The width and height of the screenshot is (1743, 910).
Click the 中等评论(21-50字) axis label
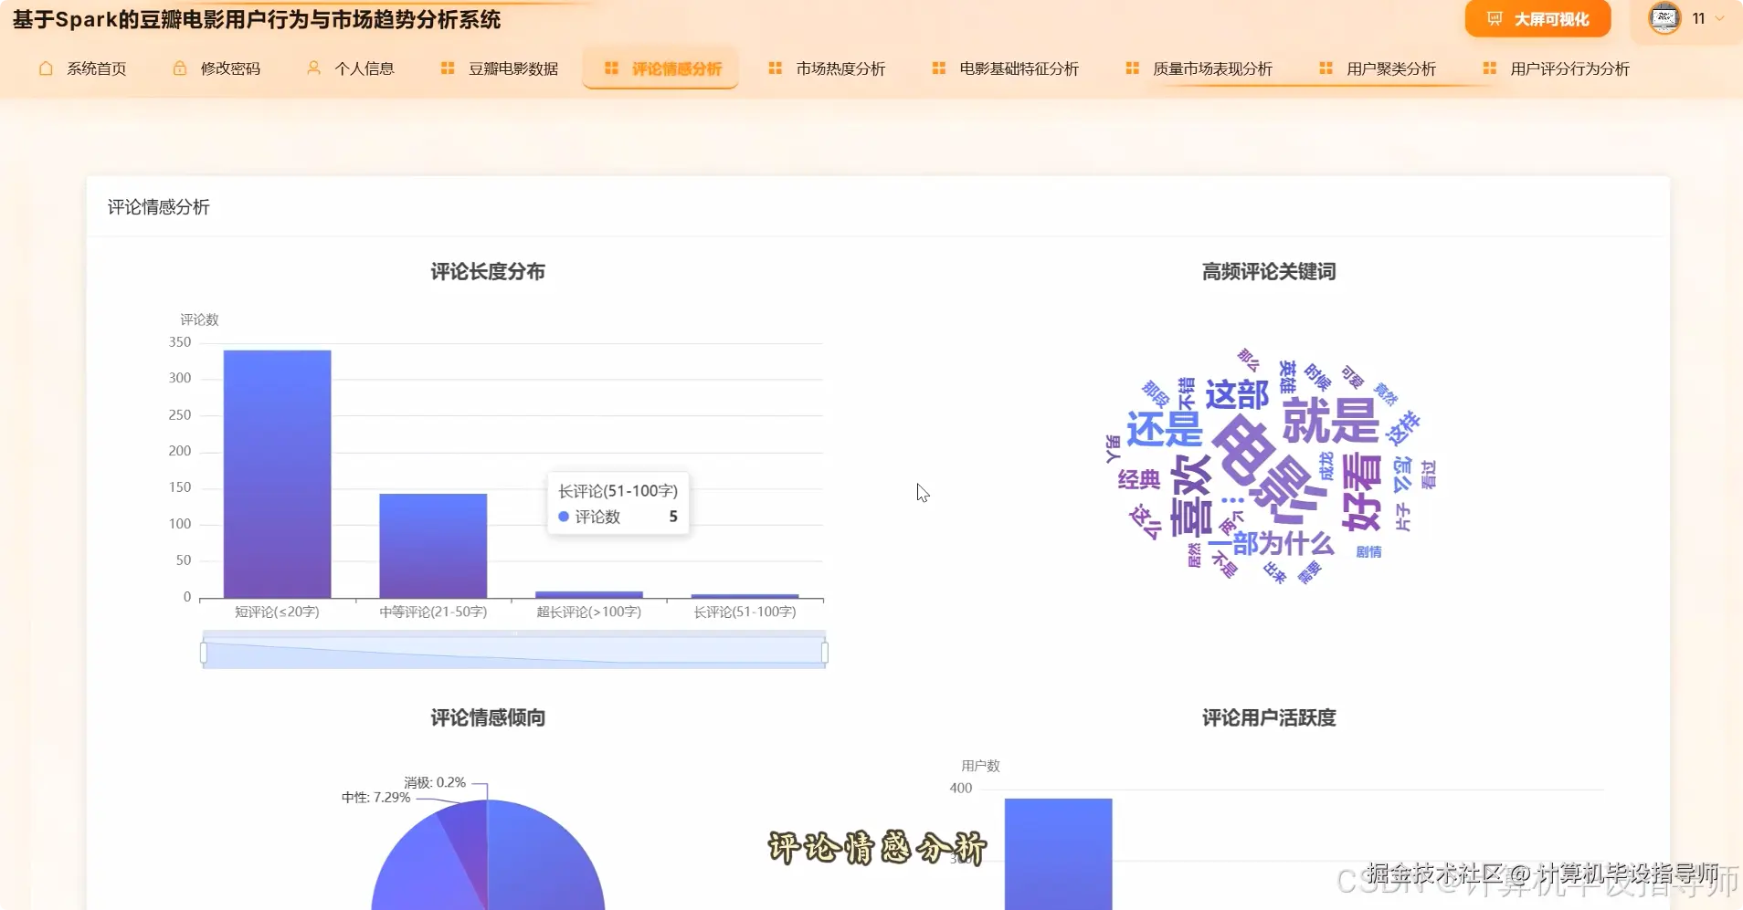click(433, 612)
